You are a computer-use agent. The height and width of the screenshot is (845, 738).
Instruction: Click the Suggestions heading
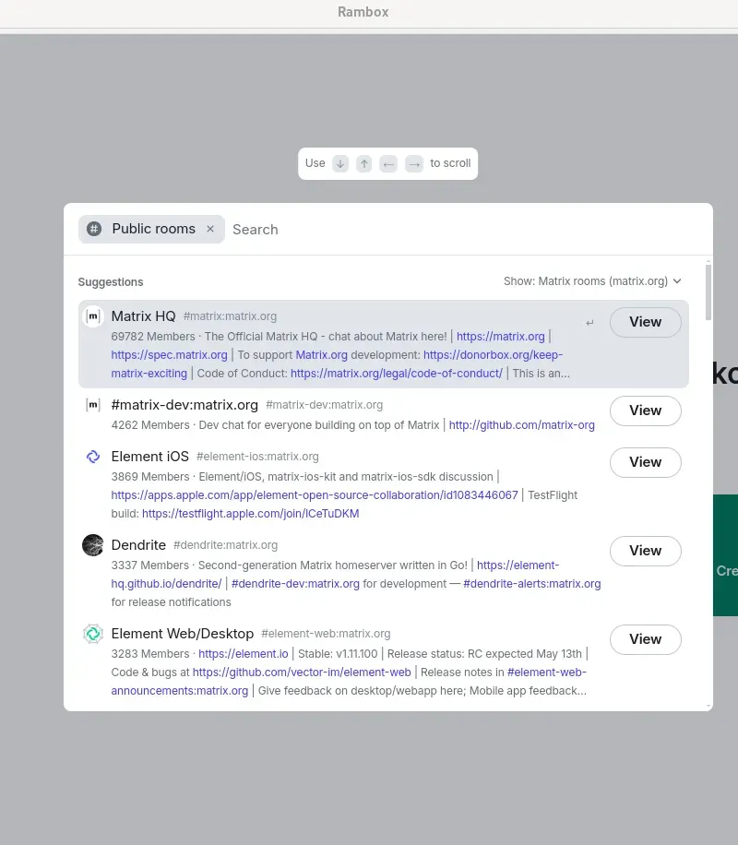point(111,282)
